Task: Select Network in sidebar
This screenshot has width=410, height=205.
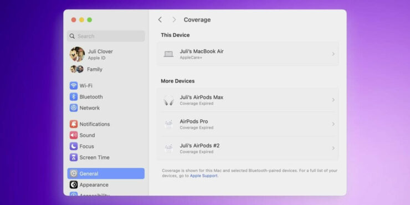Action: coord(106,107)
